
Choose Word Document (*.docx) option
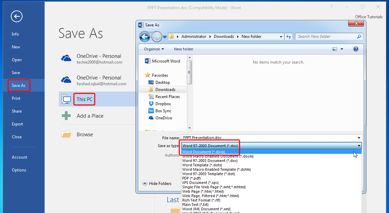pos(271,152)
